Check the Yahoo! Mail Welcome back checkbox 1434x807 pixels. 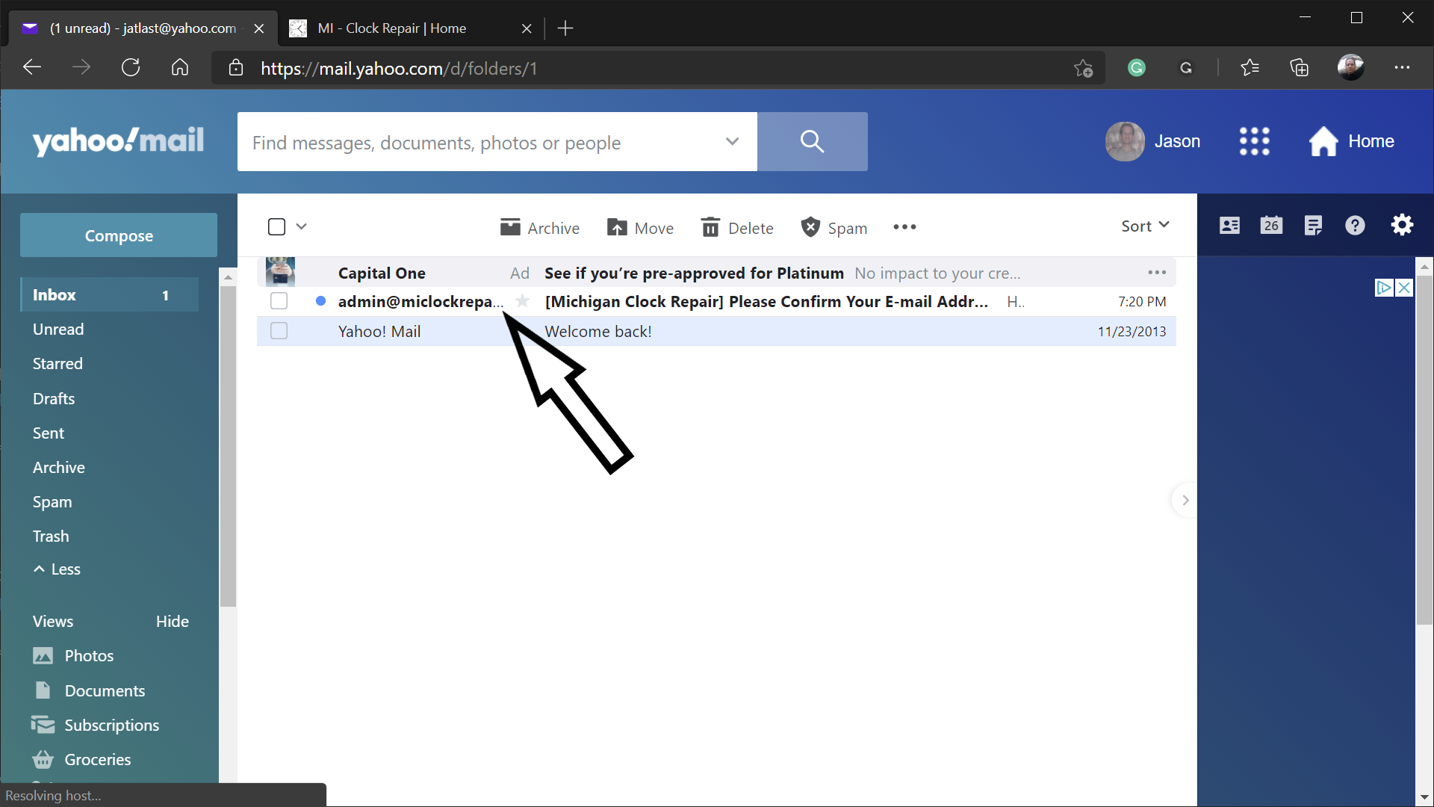coord(279,331)
